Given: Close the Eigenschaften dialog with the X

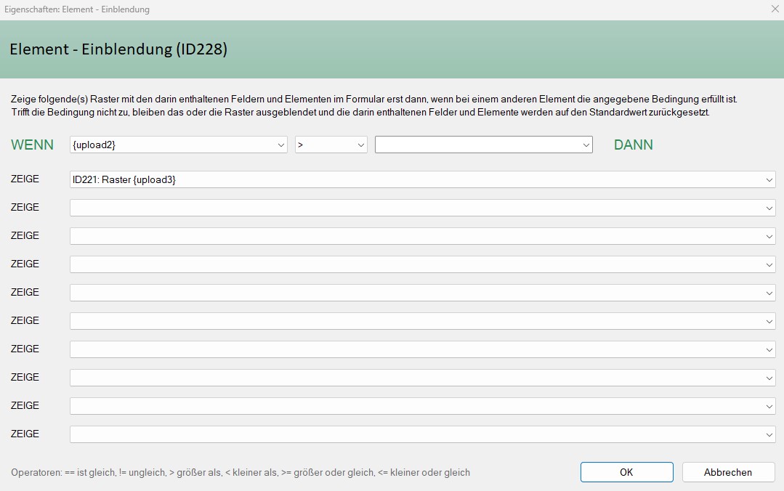Looking at the screenshot, I should coord(774,9).
